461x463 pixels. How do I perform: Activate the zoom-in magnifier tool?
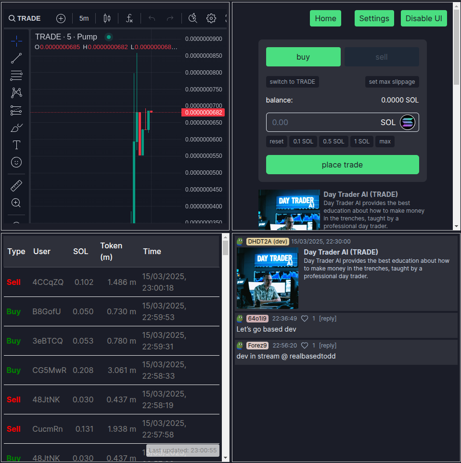(x=16, y=203)
